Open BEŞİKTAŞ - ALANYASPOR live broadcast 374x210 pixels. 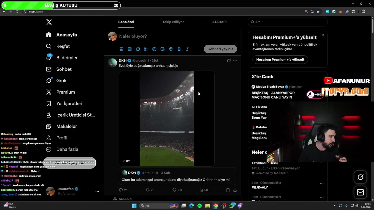tap(273, 95)
